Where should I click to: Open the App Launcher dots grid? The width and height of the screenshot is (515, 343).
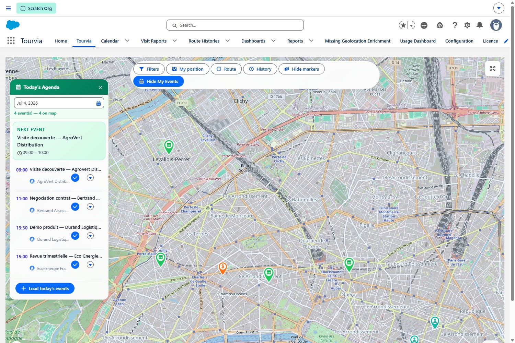(11, 41)
